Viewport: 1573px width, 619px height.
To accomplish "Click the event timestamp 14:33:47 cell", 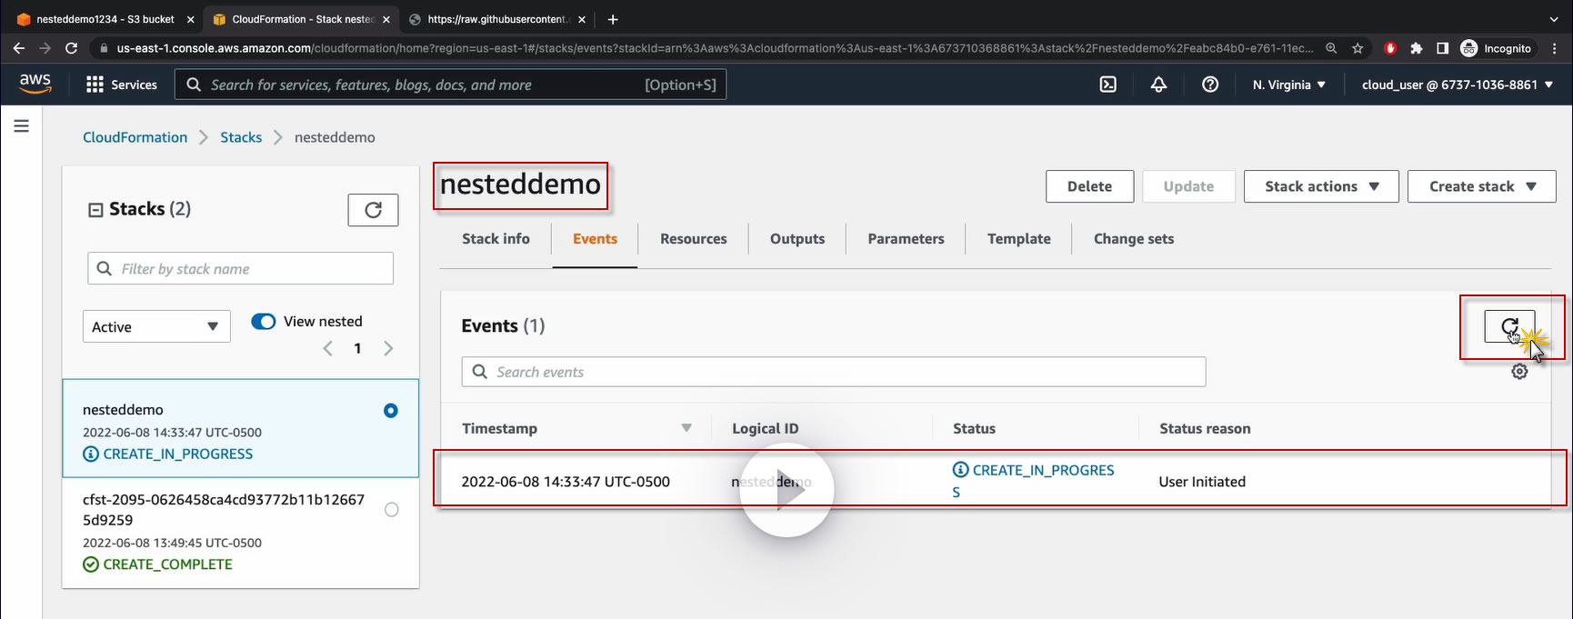I will tap(566, 482).
